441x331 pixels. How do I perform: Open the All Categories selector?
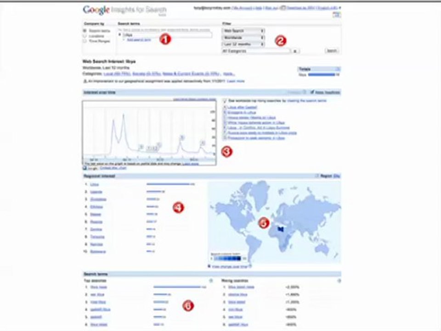pyautogui.click(x=256, y=51)
